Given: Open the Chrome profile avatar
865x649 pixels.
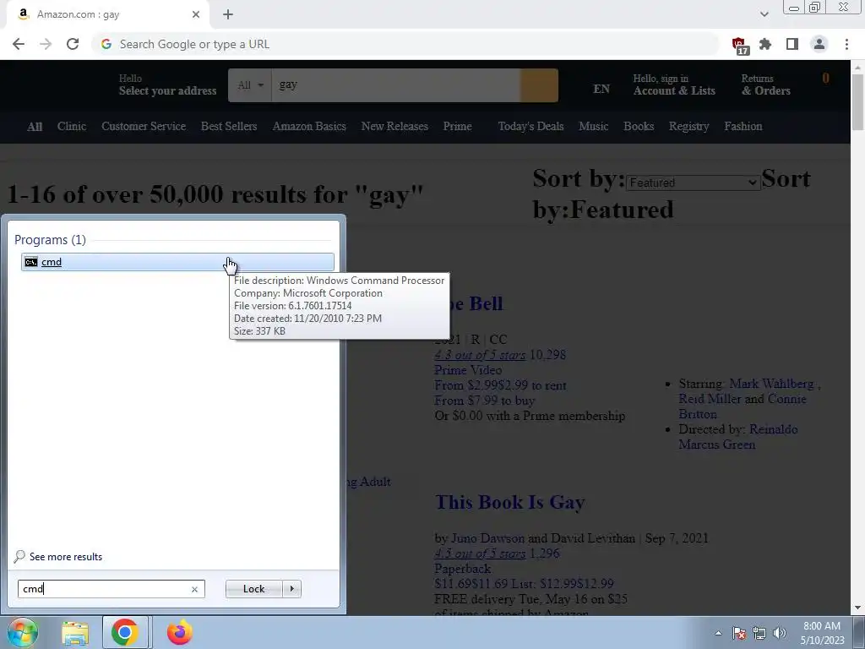Looking at the screenshot, I should click(819, 44).
